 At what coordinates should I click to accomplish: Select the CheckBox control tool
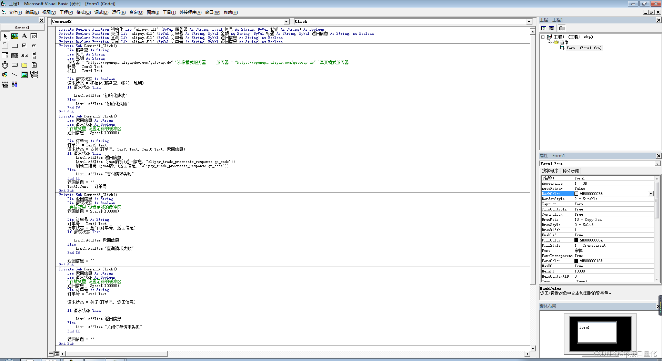[24, 46]
